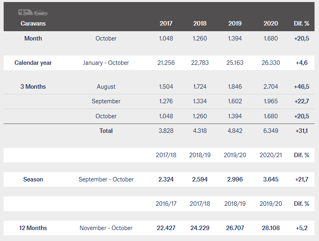Click the 2020 column header
This screenshot has height=241, width=319.
[x=271, y=23]
